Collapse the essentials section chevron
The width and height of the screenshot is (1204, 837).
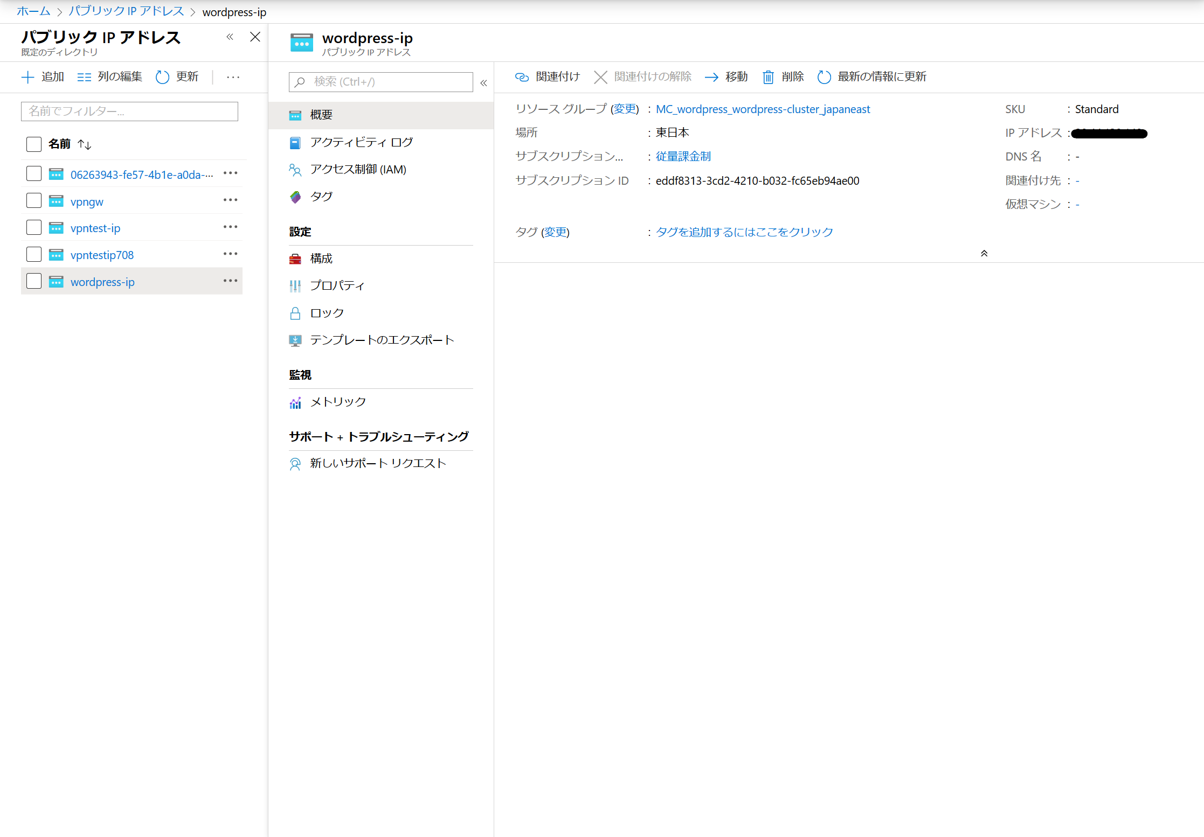[984, 253]
